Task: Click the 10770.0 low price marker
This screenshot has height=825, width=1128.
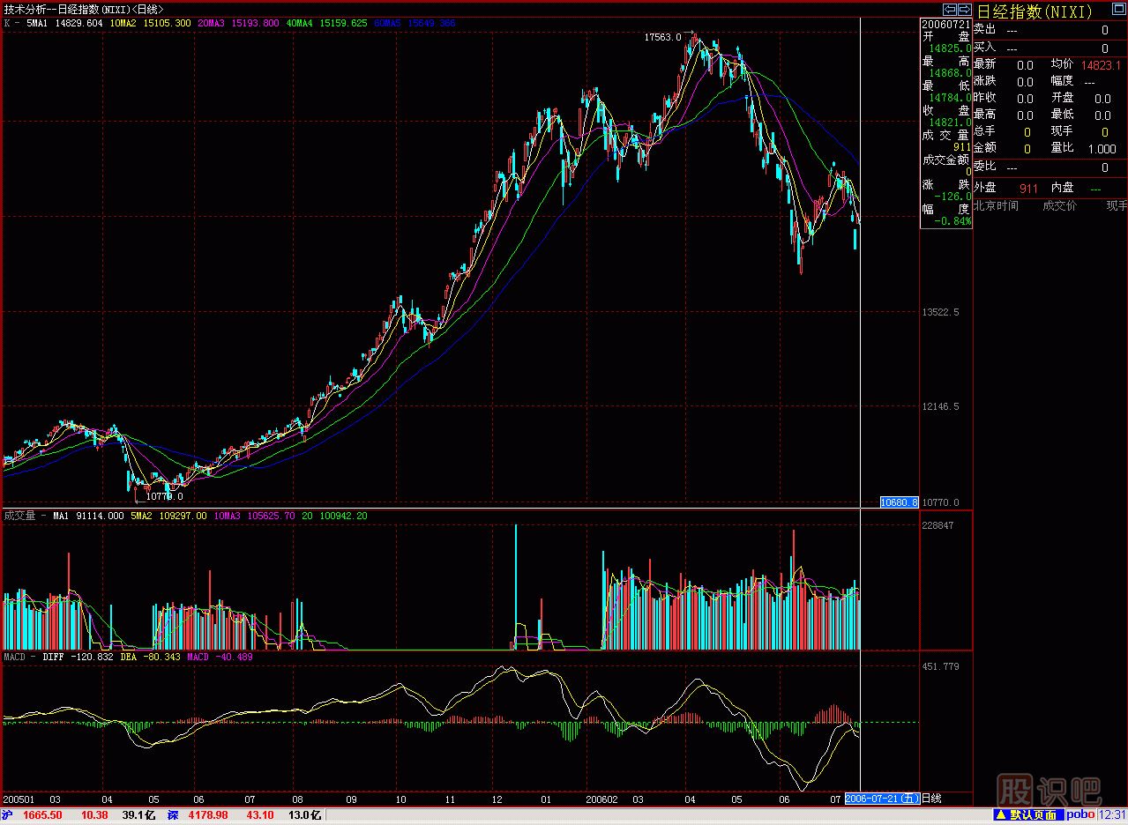Action: coord(164,497)
